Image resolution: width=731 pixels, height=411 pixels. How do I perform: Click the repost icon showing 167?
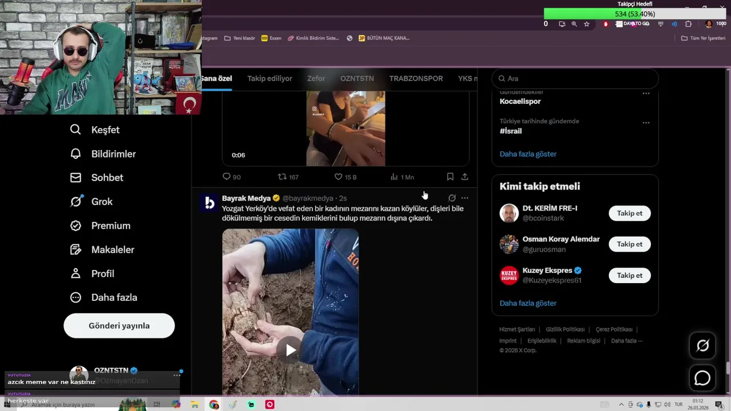click(x=288, y=177)
